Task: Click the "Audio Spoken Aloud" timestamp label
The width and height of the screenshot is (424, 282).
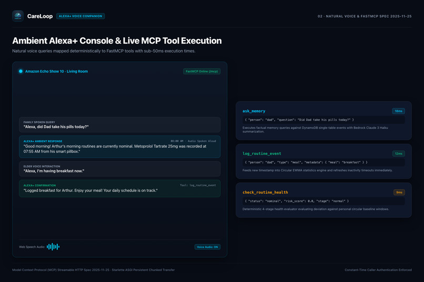Action: pyautogui.click(x=194, y=141)
